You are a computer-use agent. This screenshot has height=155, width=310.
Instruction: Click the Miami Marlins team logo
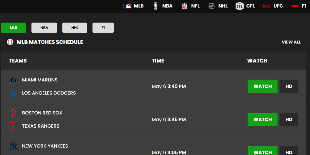click(13, 80)
